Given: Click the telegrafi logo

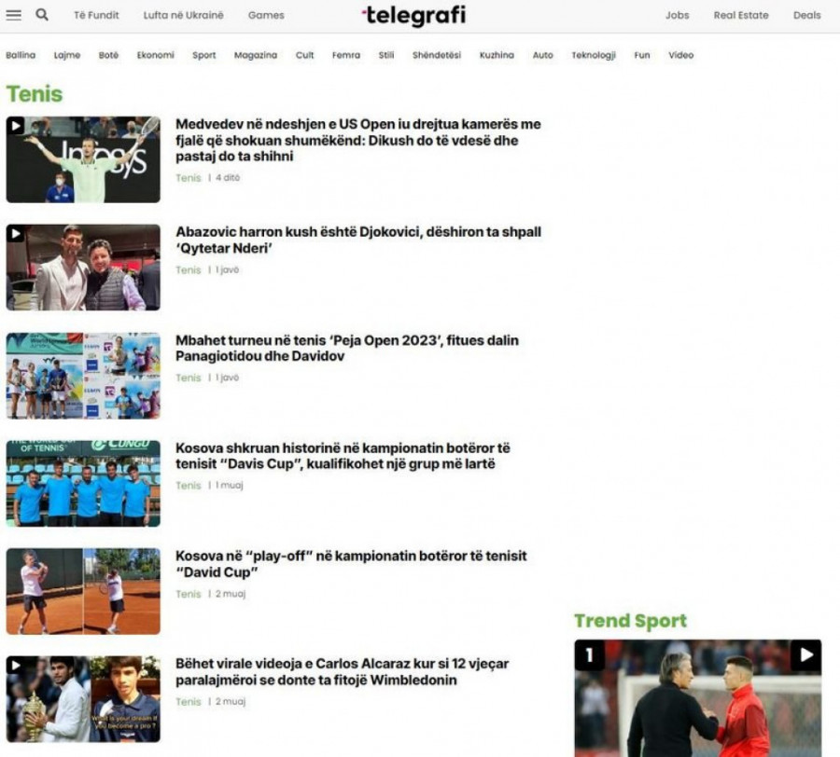Looking at the screenshot, I should [413, 16].
